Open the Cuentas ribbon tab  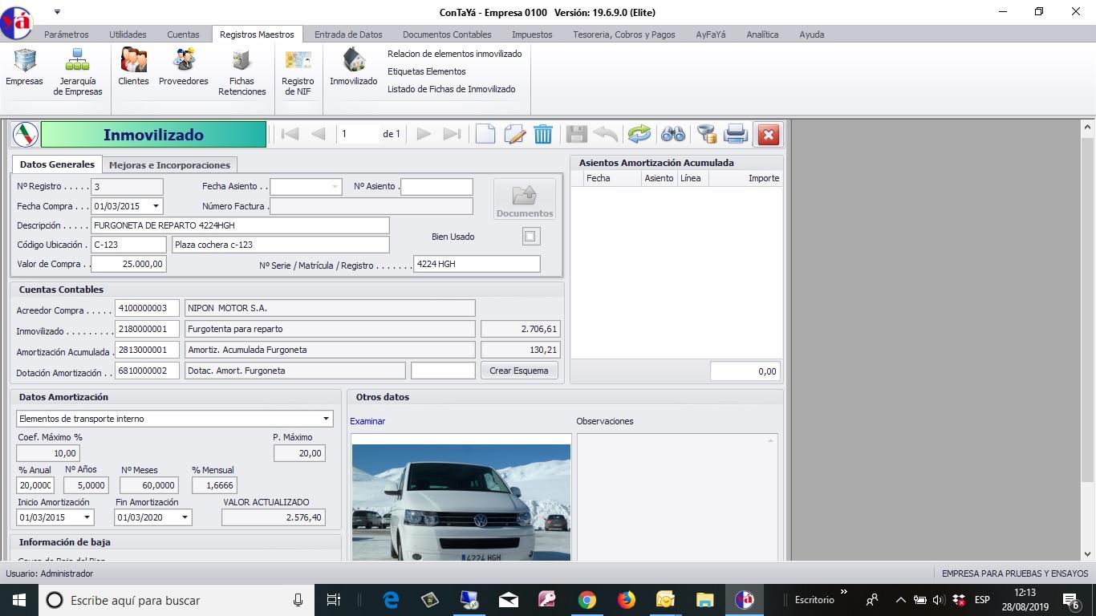click(x=183, y=34)
